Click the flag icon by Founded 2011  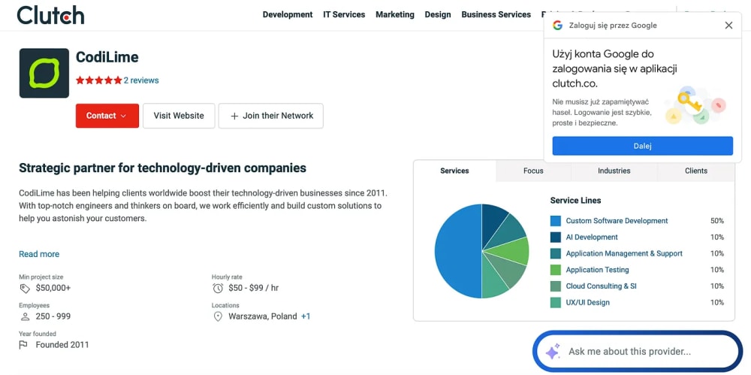(x=23, y=345)
